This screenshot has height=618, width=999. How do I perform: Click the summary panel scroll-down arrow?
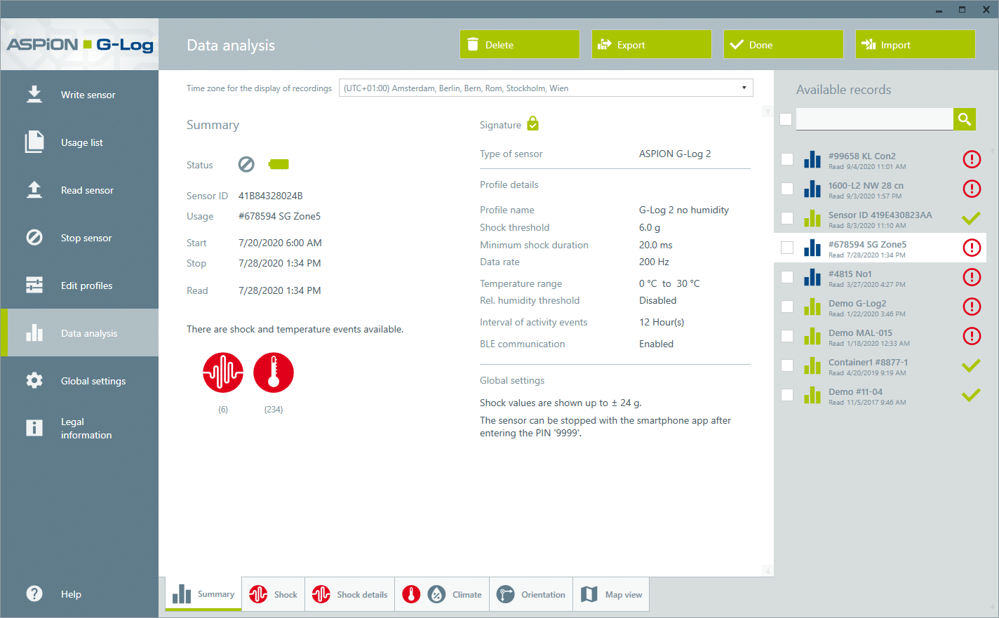point(767,570)
